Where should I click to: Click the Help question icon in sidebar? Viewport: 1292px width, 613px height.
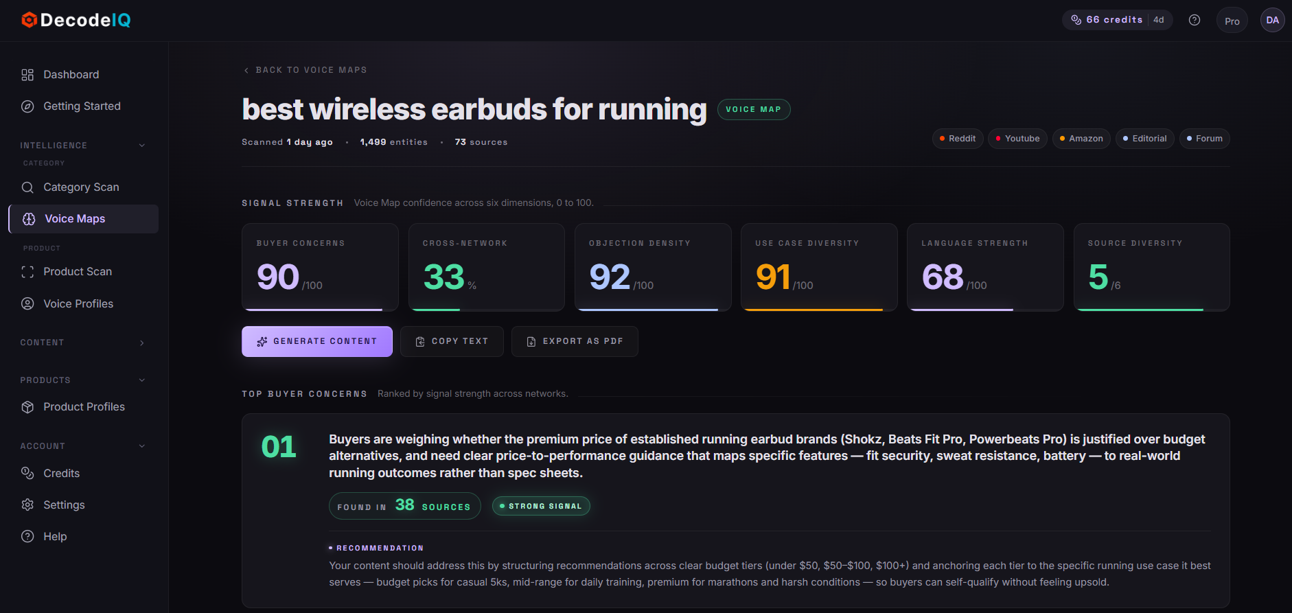(27, 536)
